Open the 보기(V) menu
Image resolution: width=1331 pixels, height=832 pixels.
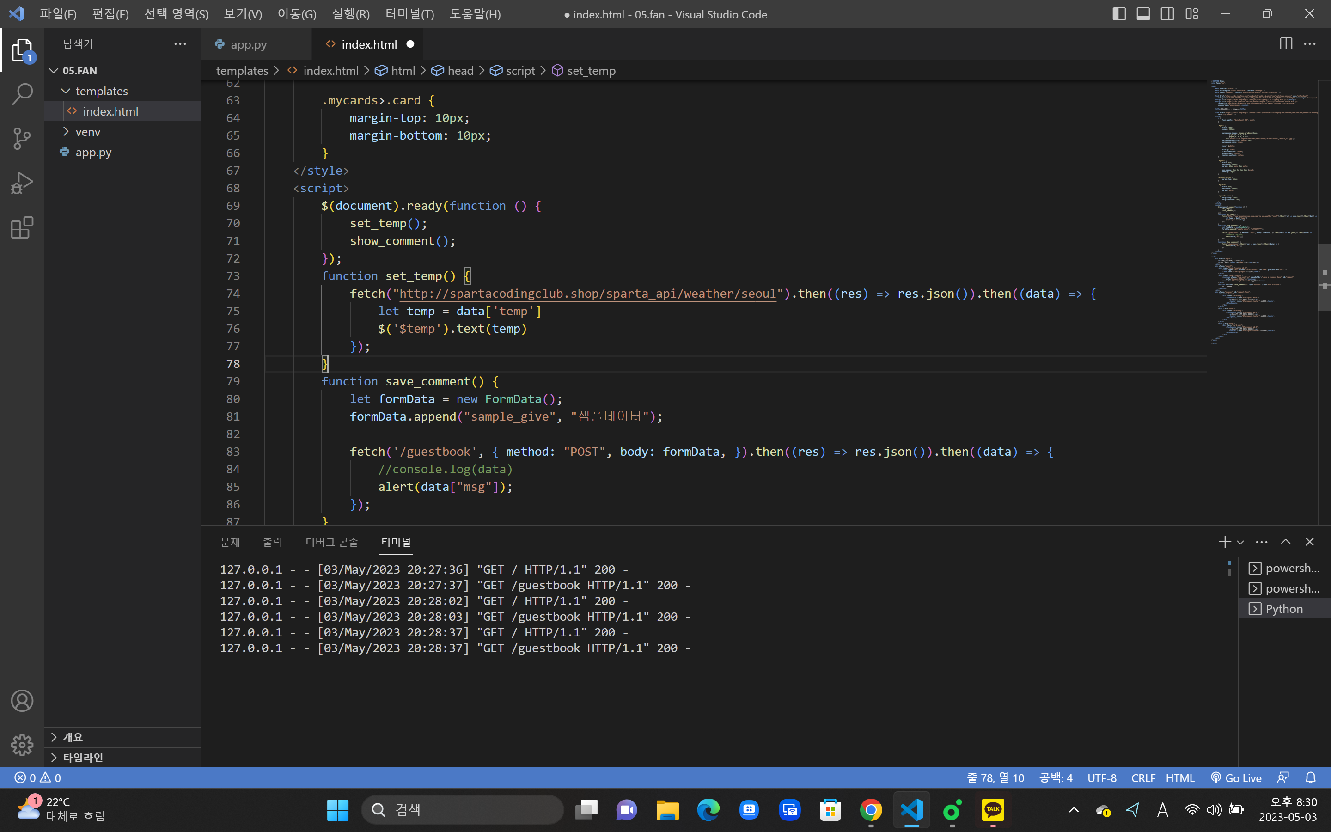[x=243, y=14]
